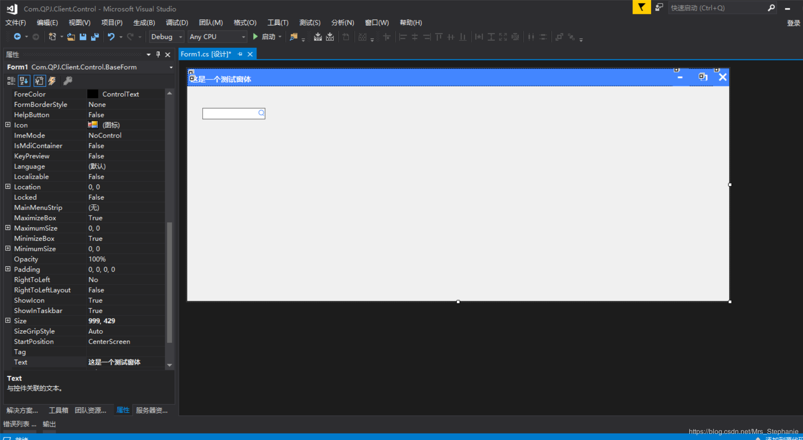This screenshot has width=803, height=440.
Task: Toggle Alphabetical sort in Properties panel
Action: [x=24, y=81]
